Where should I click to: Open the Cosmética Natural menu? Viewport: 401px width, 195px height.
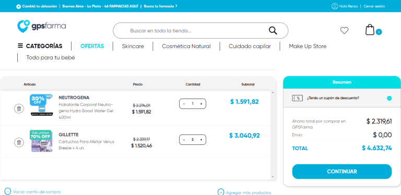point(186,46)
